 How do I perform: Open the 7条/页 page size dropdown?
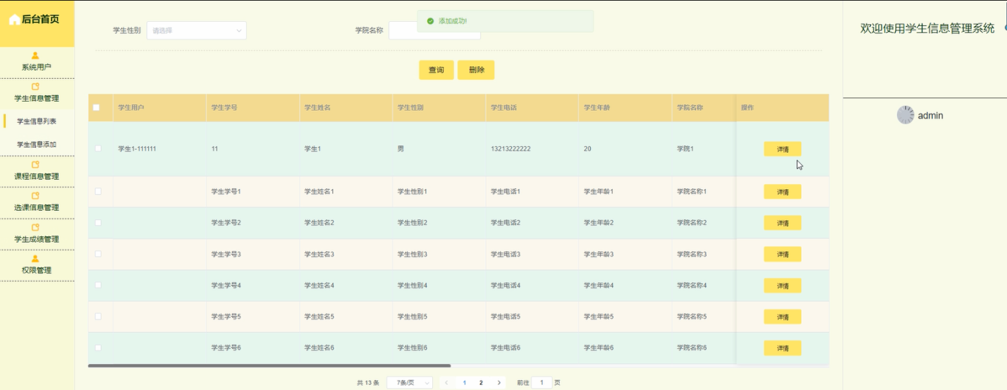tap(410, 382)
